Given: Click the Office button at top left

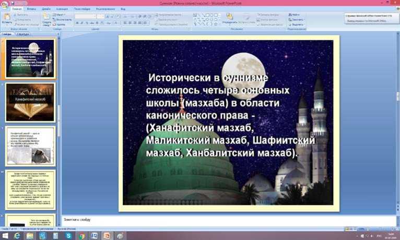Looking at the screenshot, I should 4,5.
